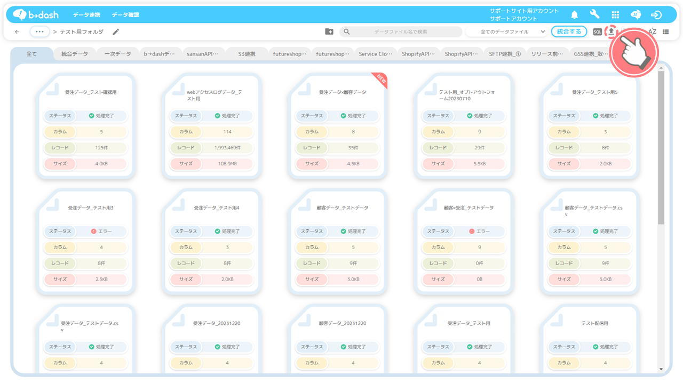
Task: Open the notifications bell
Action: point(575,15)
